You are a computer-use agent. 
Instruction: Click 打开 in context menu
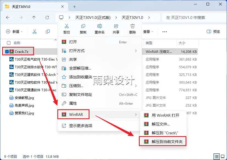coord(99,42)
